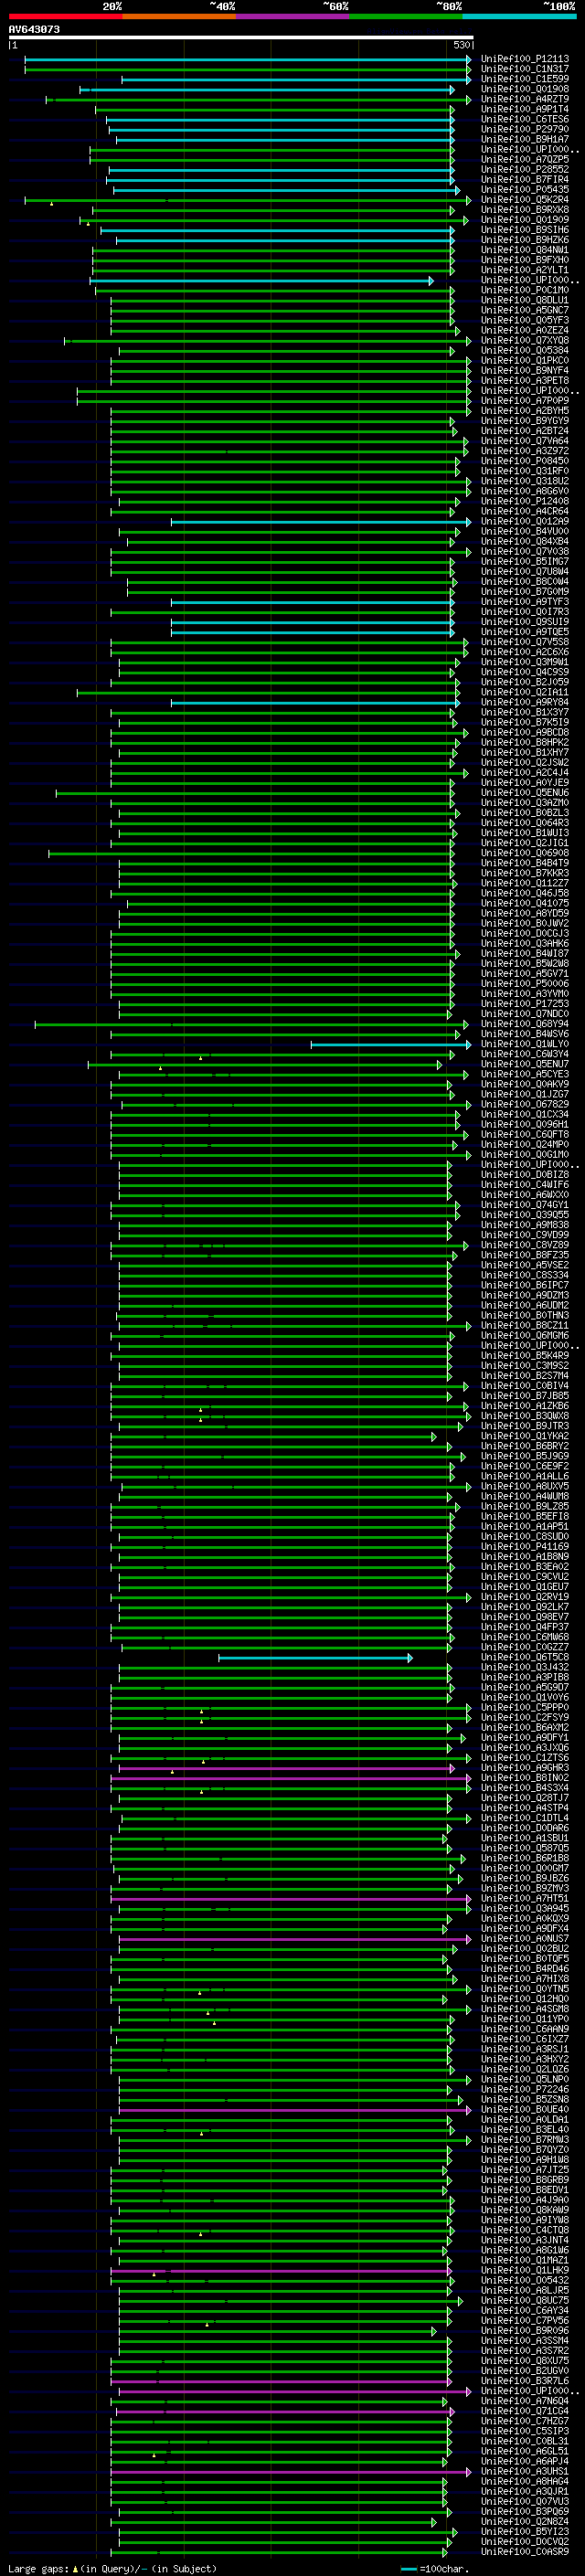
Task: Select hit UniRef100_Q01909
Action: coord(525,220)
